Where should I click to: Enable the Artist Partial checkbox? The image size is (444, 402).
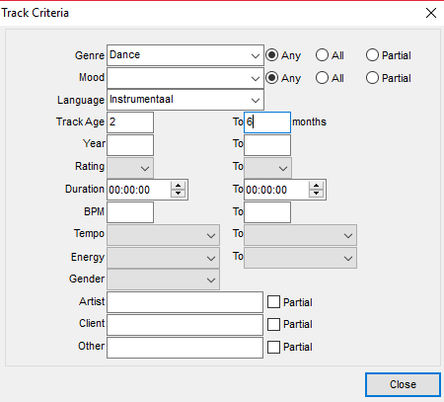pos(273,301)
